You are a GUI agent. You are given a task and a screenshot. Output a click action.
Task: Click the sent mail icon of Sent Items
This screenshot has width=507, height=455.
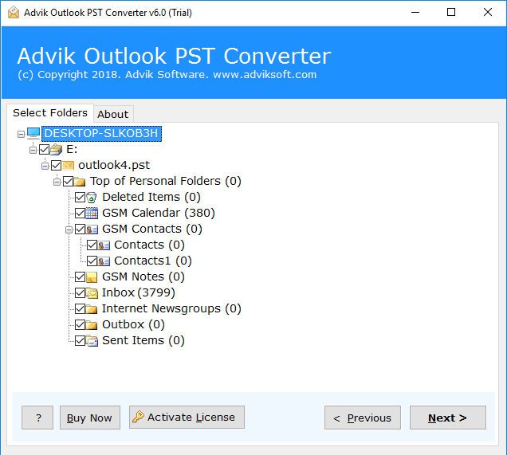(x=92, y=340)
